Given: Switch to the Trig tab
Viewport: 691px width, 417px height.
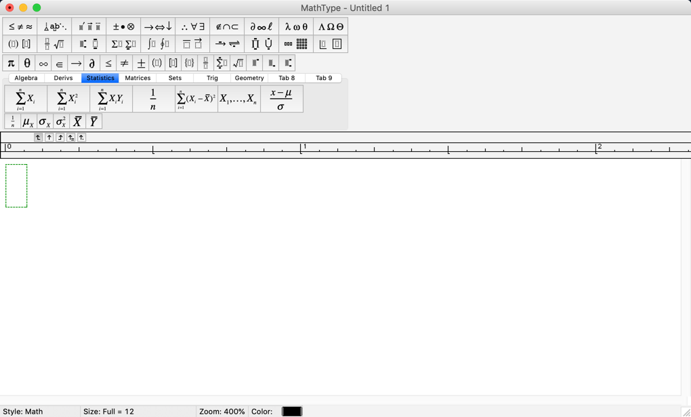Looking at the screenshot, I should (212, 77).
